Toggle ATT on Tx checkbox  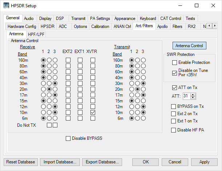[174, 87]
